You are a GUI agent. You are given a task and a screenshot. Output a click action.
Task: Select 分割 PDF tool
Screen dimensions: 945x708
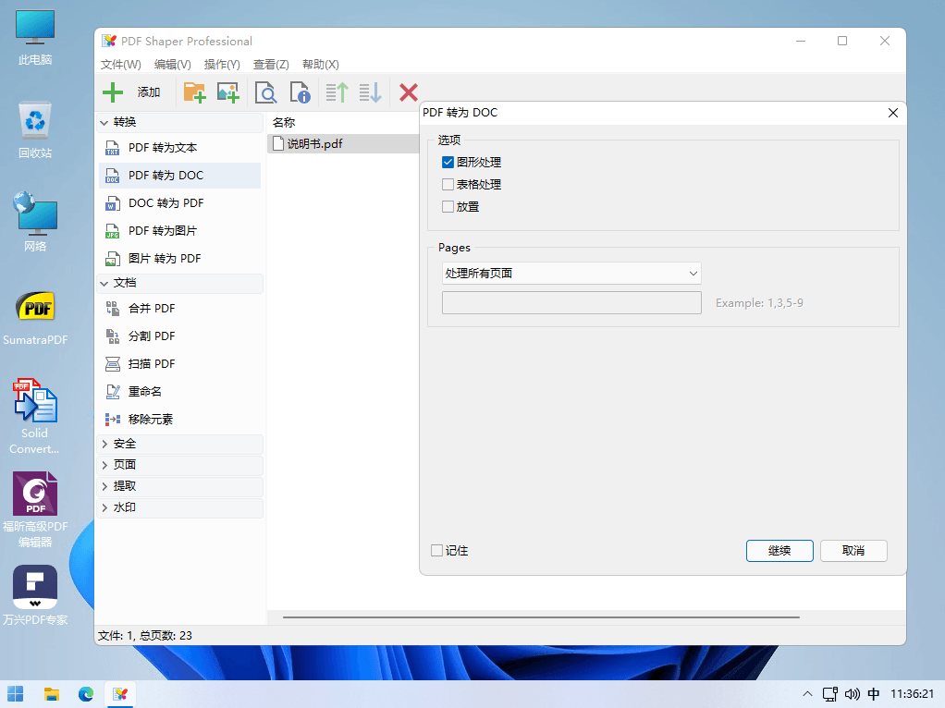(179, 336)
